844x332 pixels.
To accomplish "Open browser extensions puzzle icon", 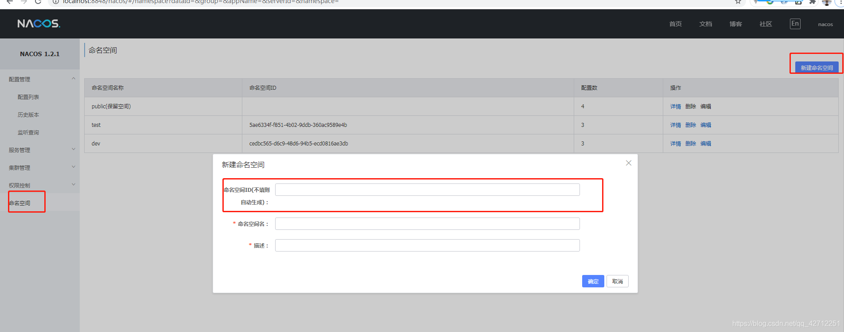I will point(812,2).
